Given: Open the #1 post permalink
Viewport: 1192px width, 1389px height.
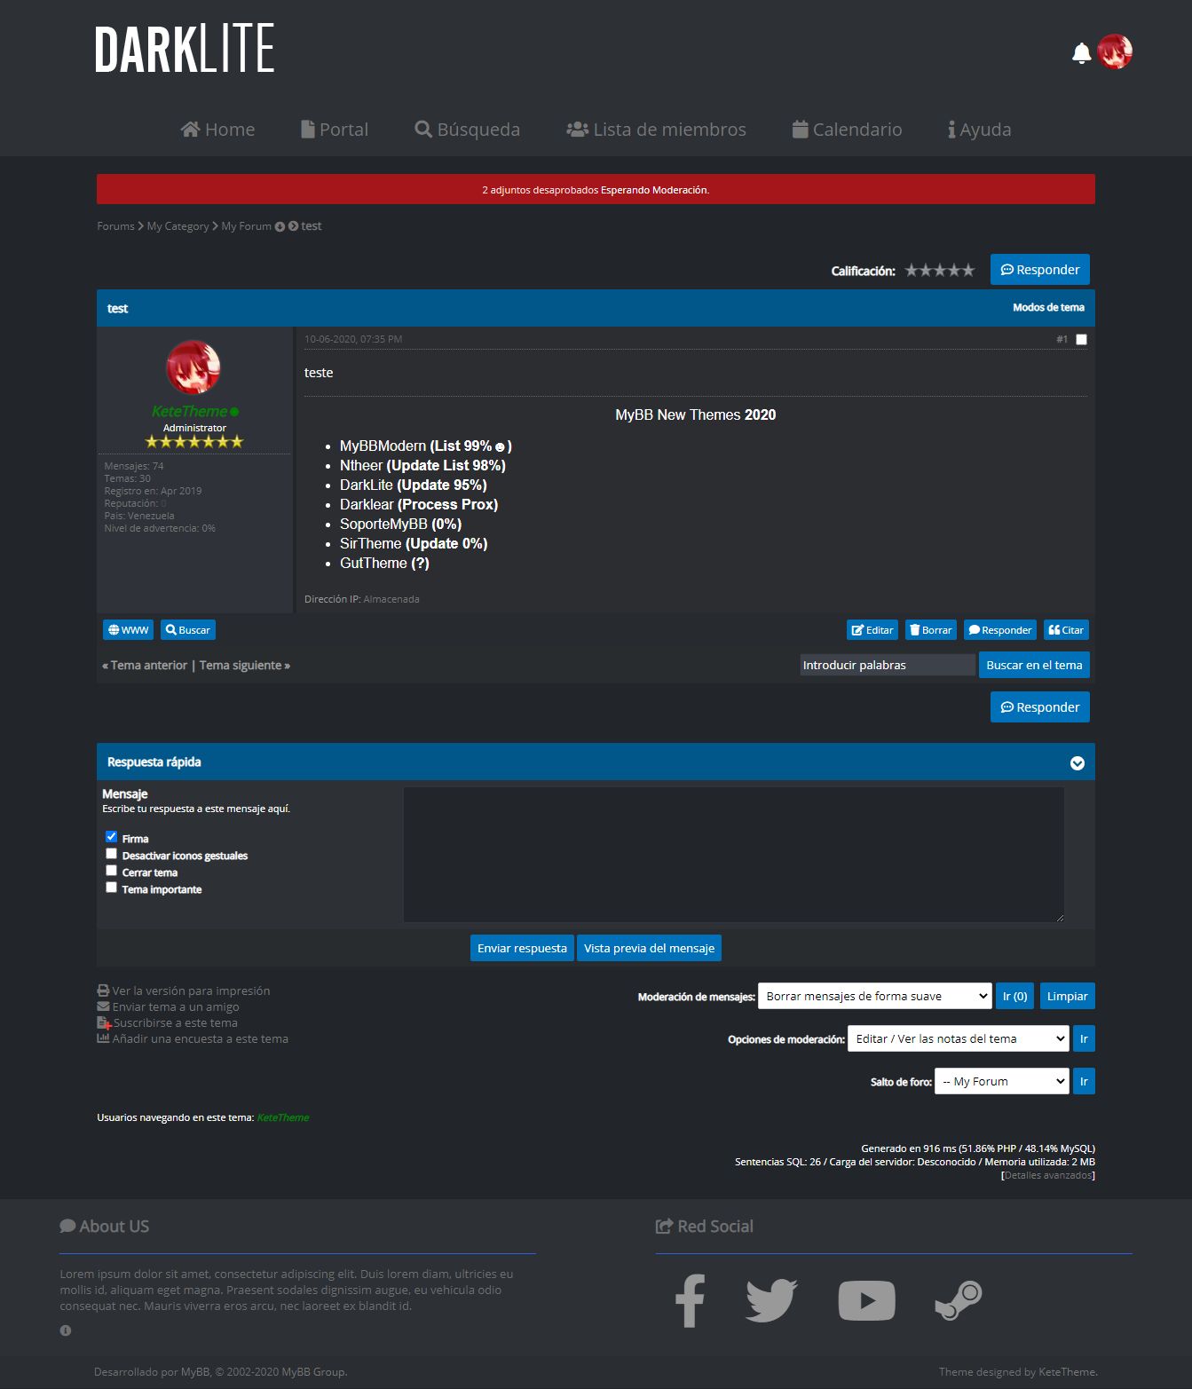Looking at the screenshot, I should click(x=1062, y=339).
